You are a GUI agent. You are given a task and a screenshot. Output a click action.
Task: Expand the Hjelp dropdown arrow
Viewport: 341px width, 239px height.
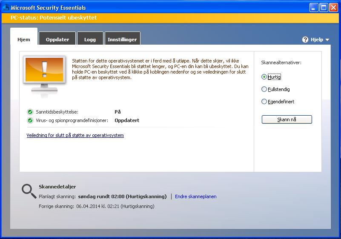point(327,40)
